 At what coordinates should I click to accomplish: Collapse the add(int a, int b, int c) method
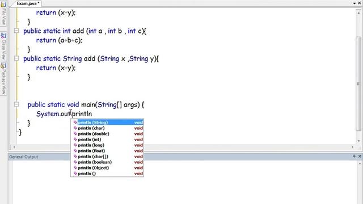16,31
